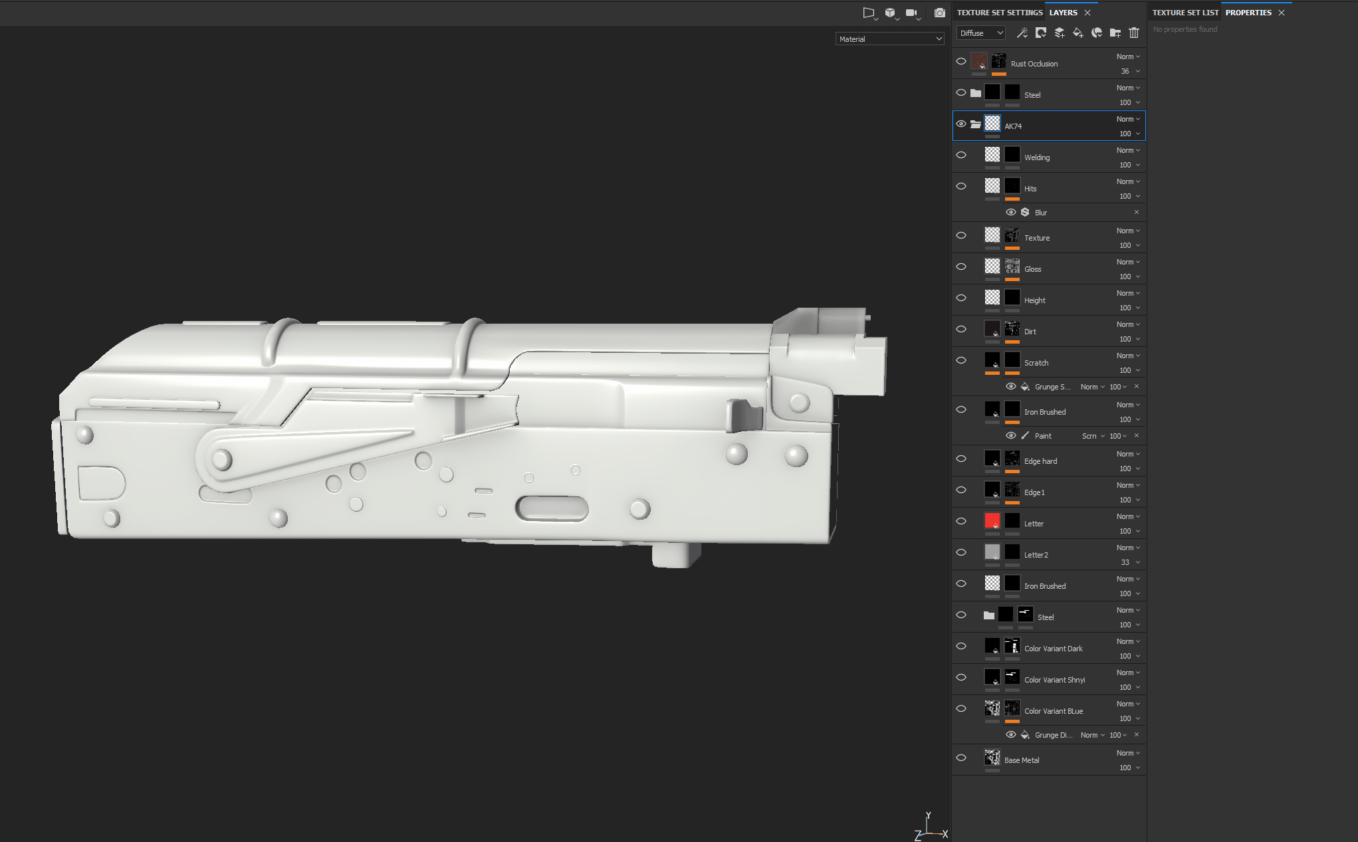Add an effect using the magic wand icon

(1023, 33)
